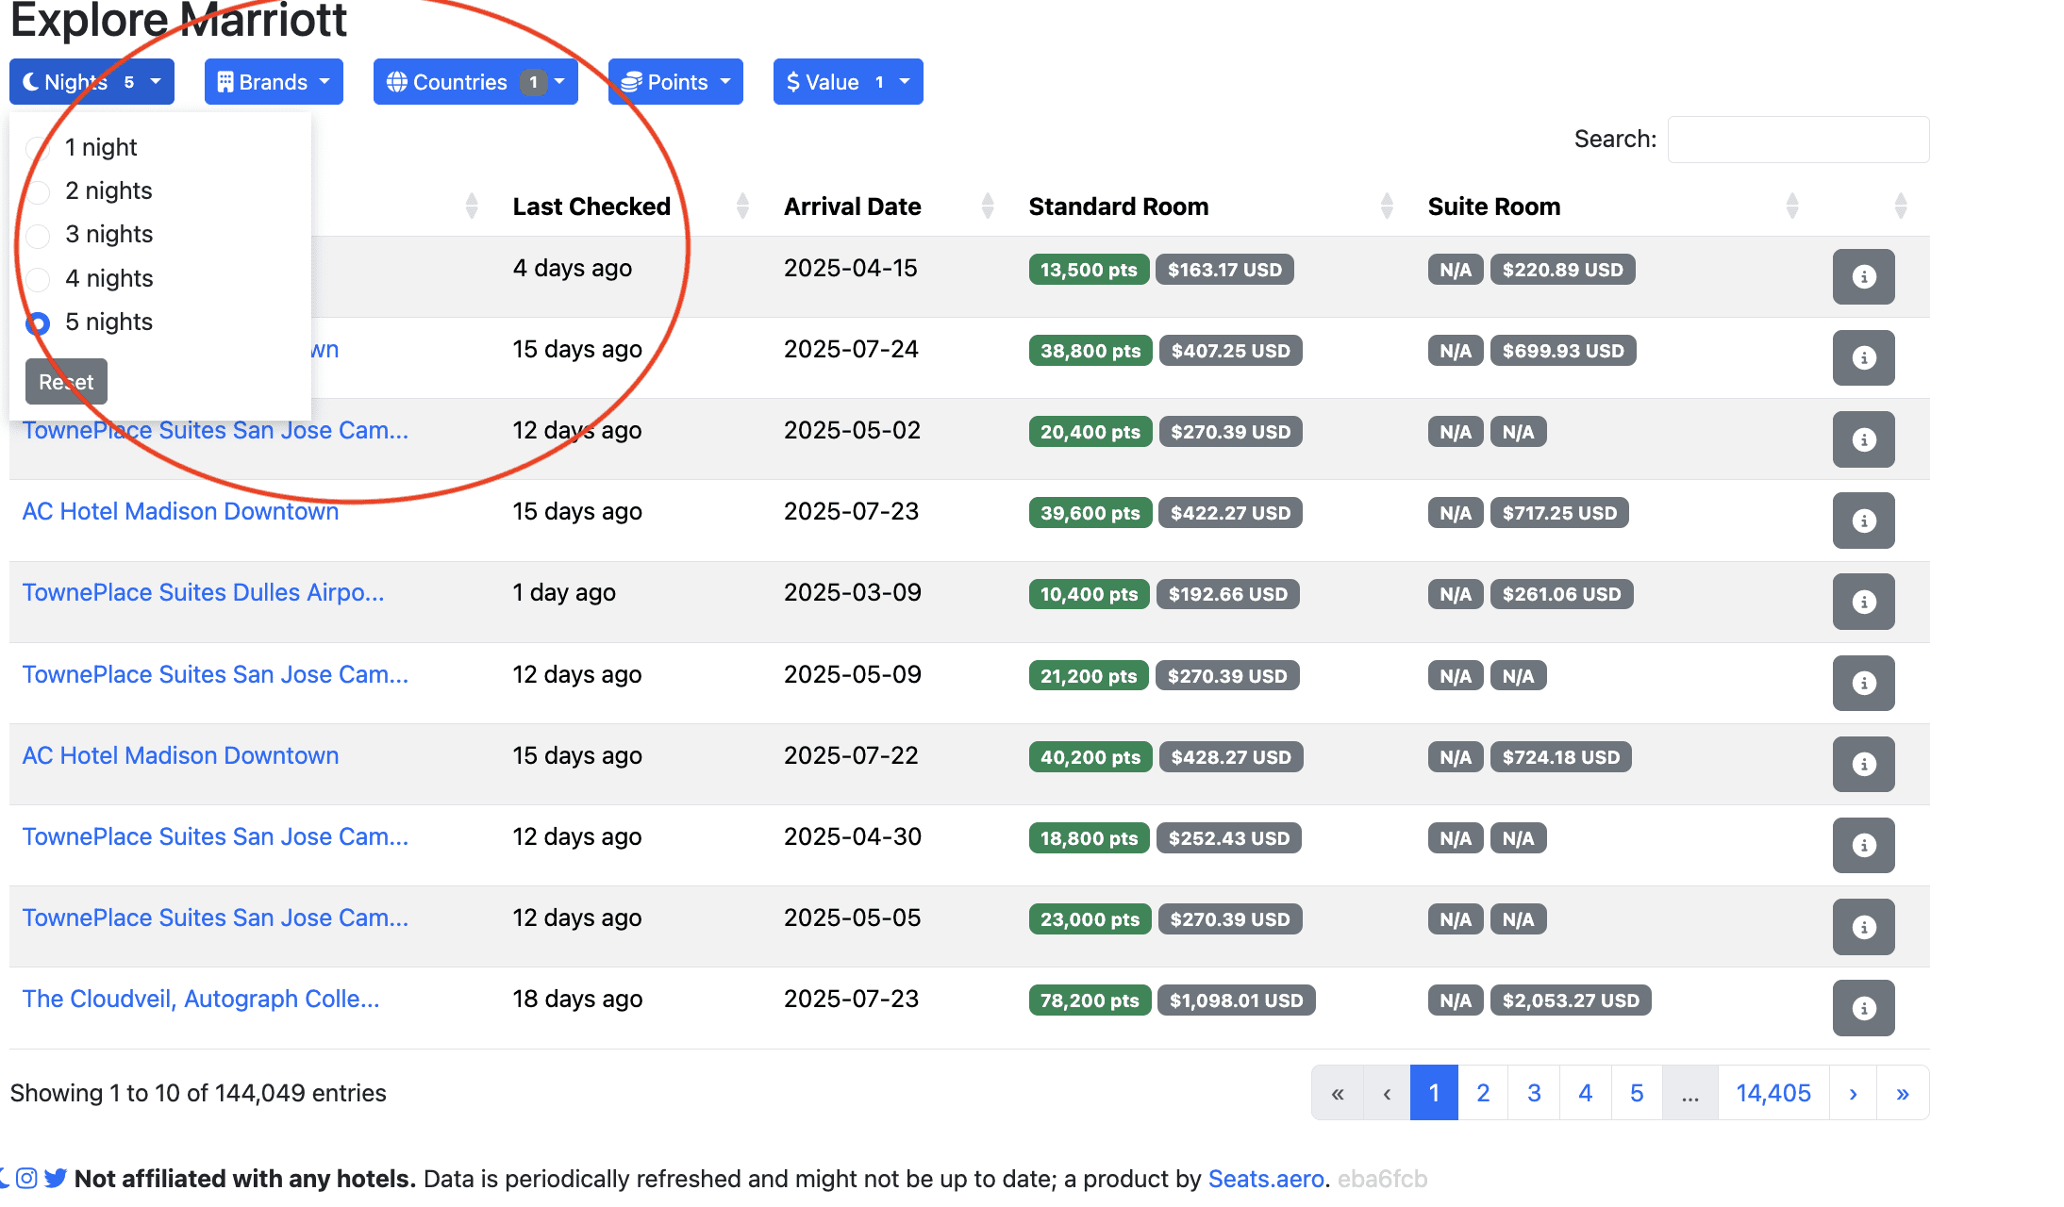
Task: Open the Brands filter dropdown
Action: (x=274, y=82)
